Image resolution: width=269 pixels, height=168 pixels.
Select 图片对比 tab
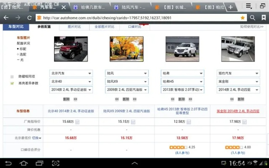point(74,27)
